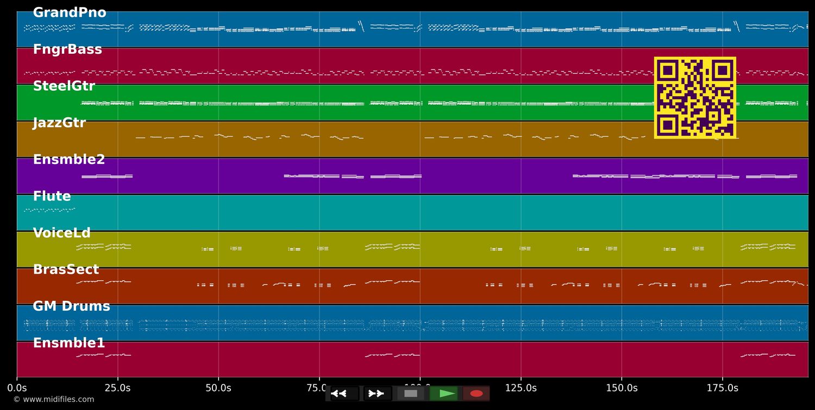Click the yellow QR code
This screenshot has width=815, height=410.
pyautogui.click(x=695, y=98)
